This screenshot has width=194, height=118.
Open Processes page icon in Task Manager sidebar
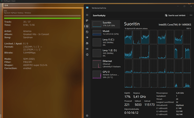pyautogui.click(x=87, y=20)
